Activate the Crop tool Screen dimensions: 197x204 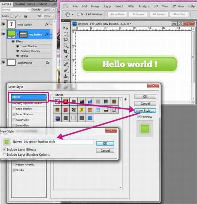(66, 52)
